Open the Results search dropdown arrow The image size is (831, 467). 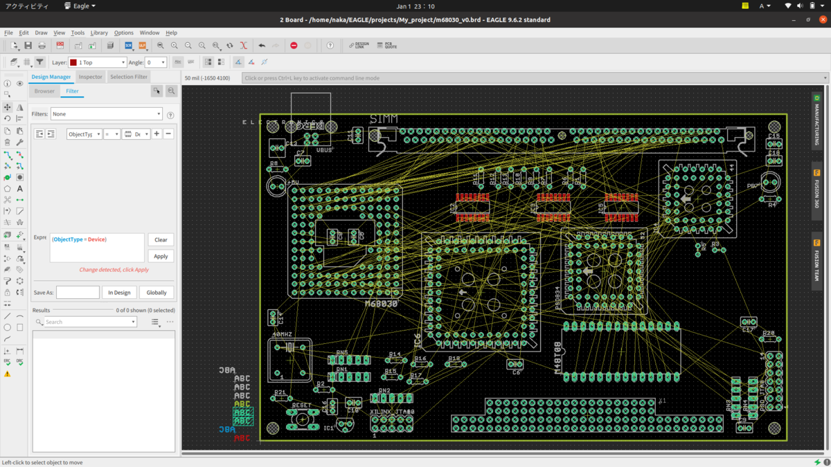(x=133, y=322)
